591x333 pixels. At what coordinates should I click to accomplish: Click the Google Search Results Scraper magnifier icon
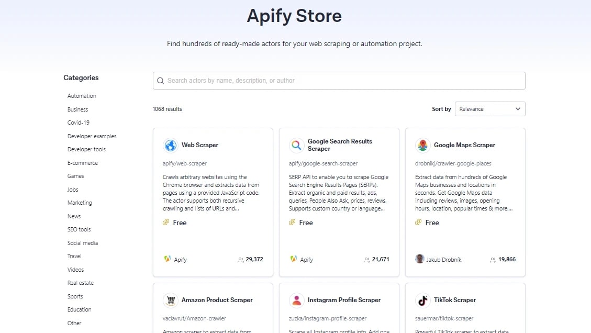click(x=297, y=145)
